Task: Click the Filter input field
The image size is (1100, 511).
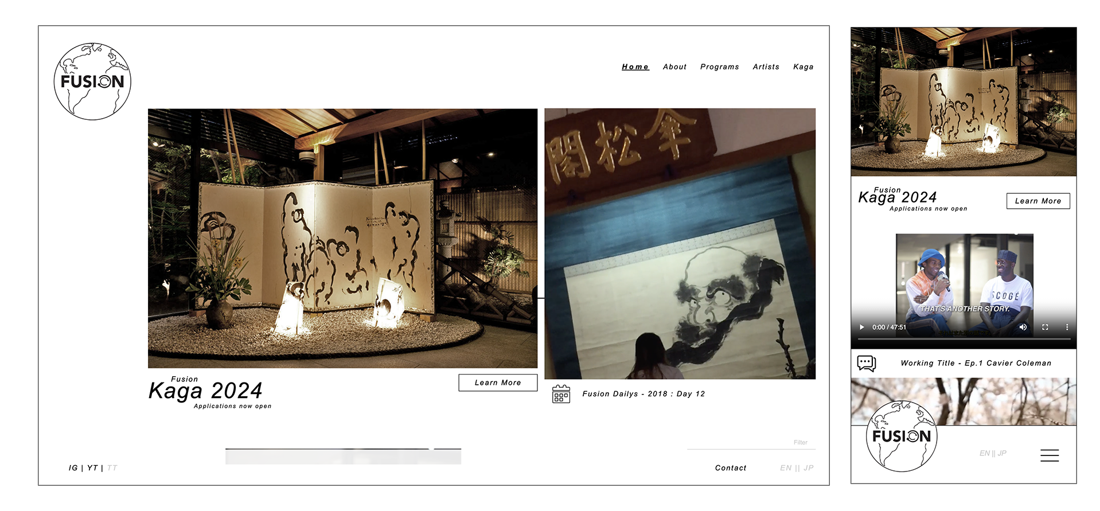Action: tap(751, 443)
